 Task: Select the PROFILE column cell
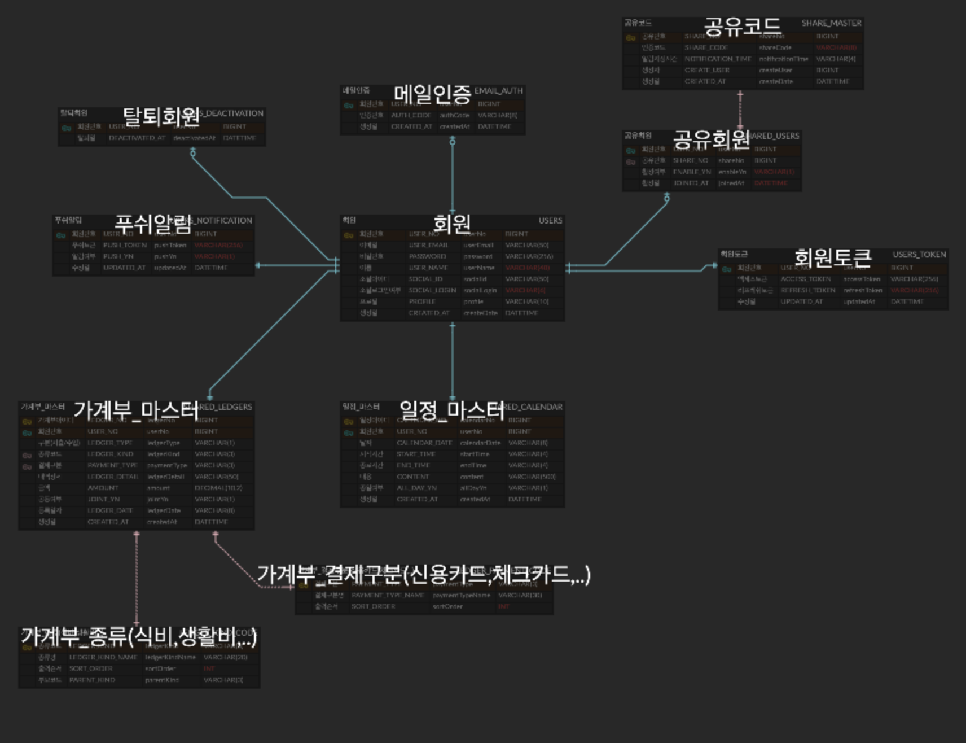(x=422, y=301)
